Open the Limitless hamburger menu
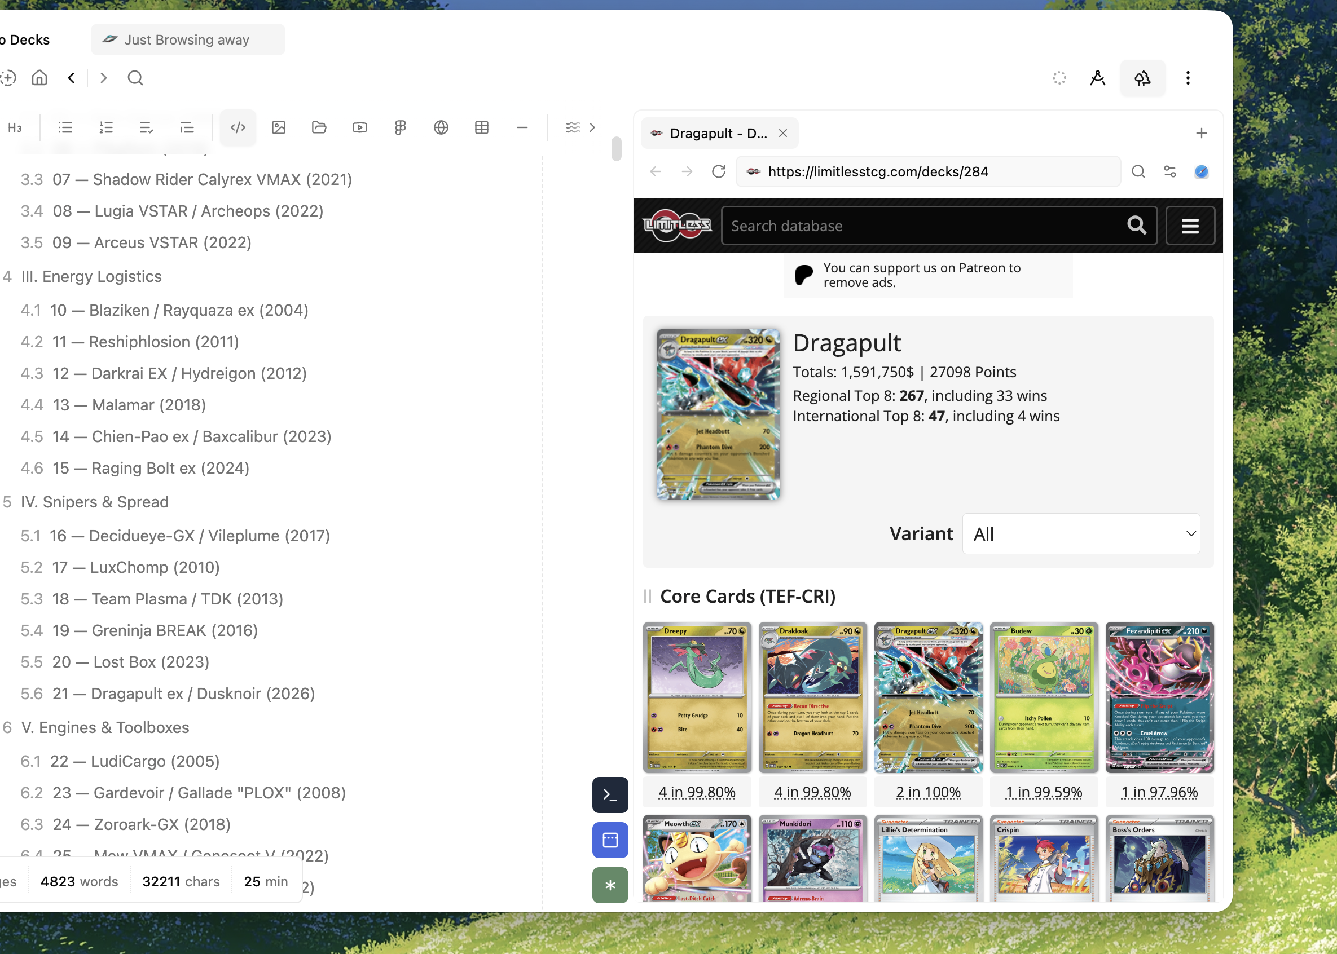The image size is (1337, 954). pos(1190,226)
